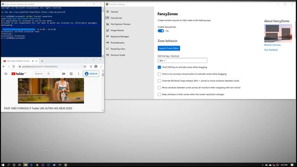Click YouTube SIGN IN button
297x167 pixels.
pos(91,74)
